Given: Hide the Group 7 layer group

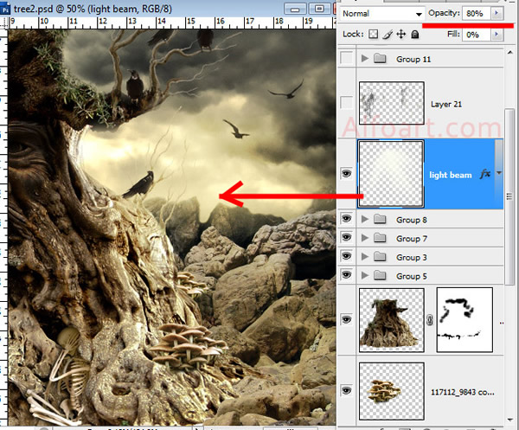Looking at the screenshot, I should pos(347,239).
